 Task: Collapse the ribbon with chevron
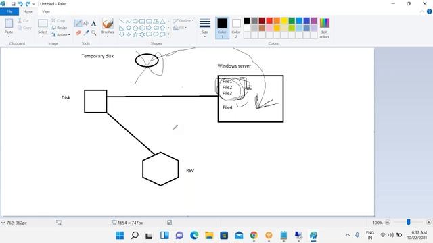point(421,11)
